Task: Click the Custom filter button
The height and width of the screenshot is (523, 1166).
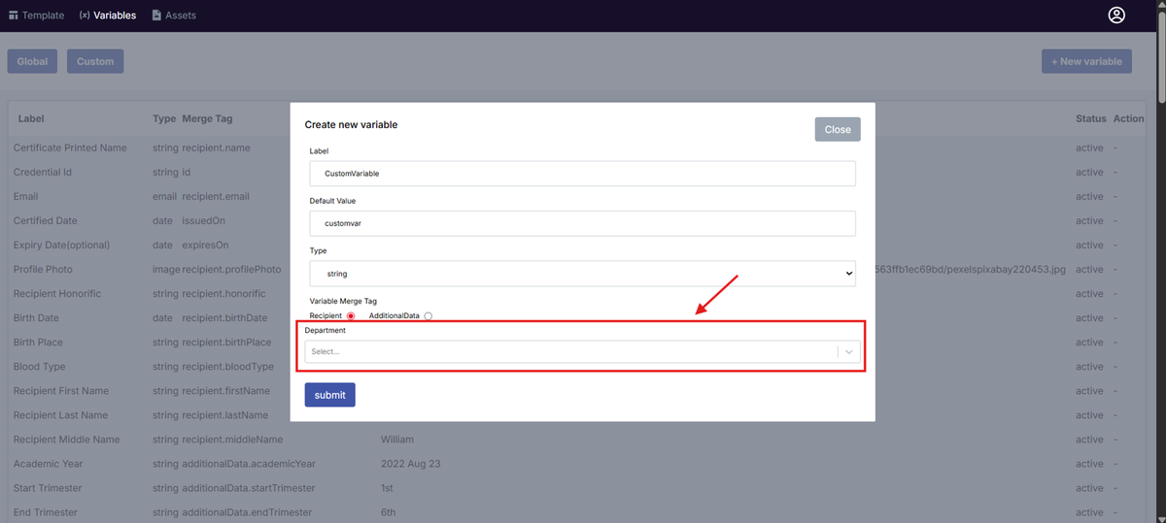Action: [95, 61]
